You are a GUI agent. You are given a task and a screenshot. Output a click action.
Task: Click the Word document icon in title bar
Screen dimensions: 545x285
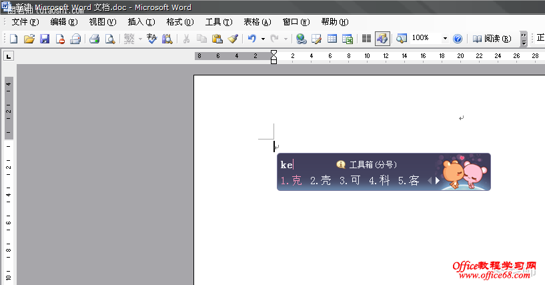(6, 6)
